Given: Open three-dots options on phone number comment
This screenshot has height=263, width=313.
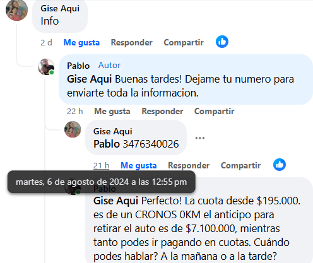Looking at the screenshot, I should 200,138.
